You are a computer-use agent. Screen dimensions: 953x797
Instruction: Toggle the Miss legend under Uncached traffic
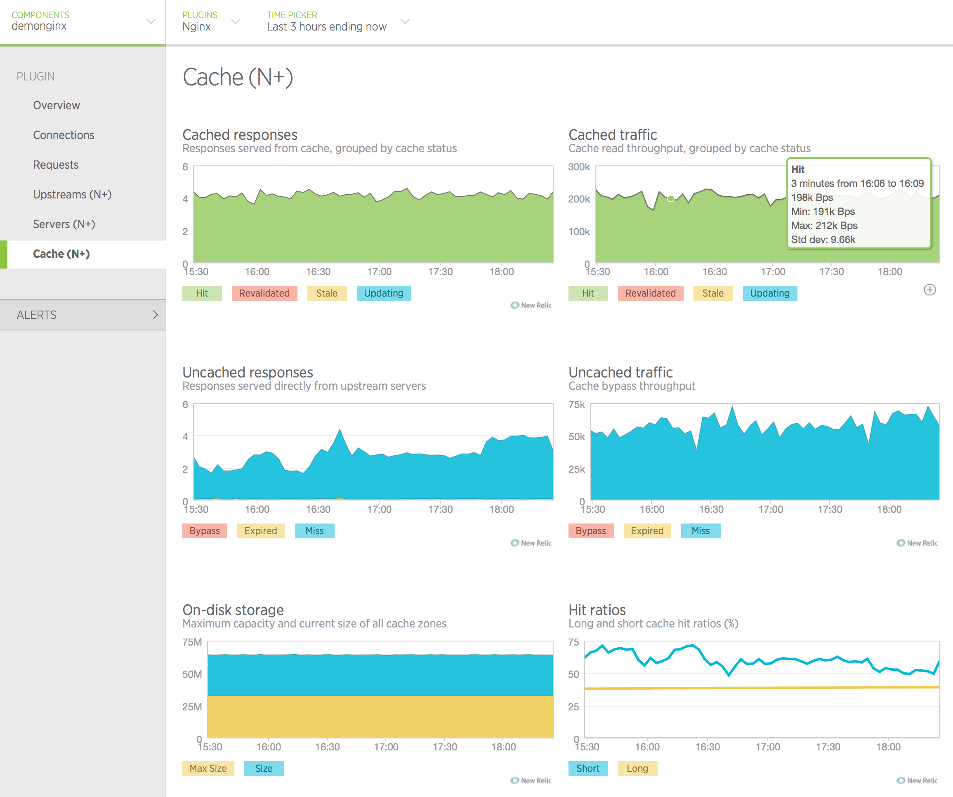click(700, 531)
